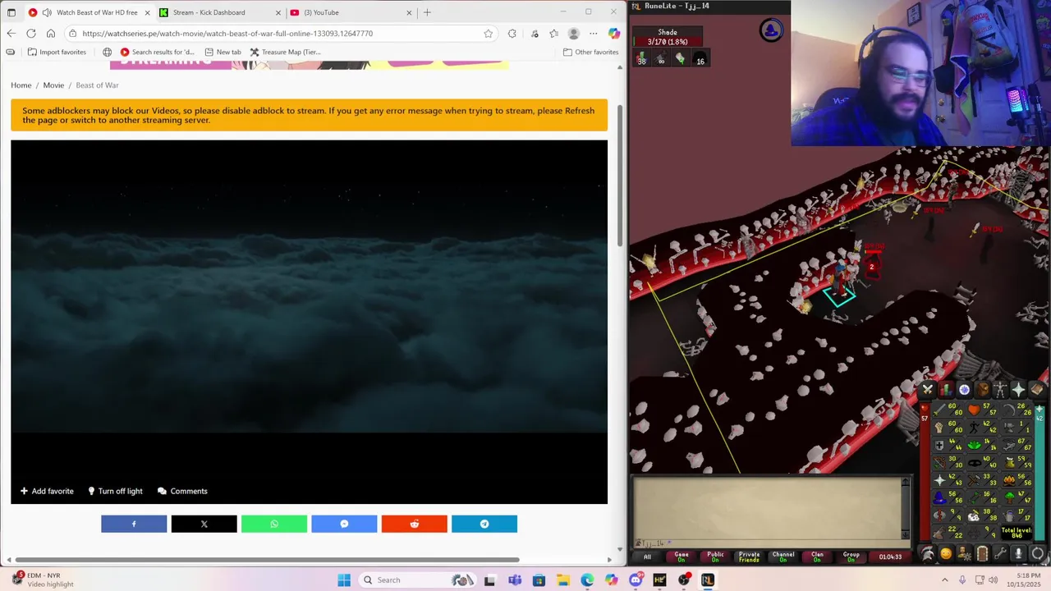Open the Edge tab actions menu

(11, 12)
